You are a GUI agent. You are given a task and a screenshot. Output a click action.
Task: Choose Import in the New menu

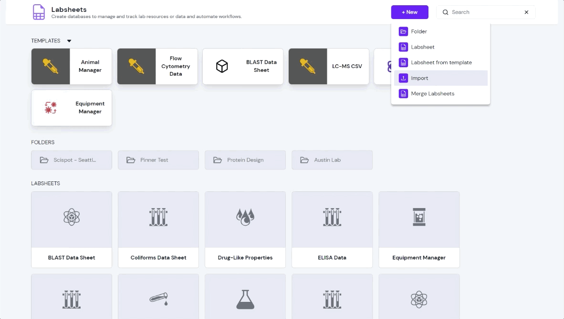point(440,78)
